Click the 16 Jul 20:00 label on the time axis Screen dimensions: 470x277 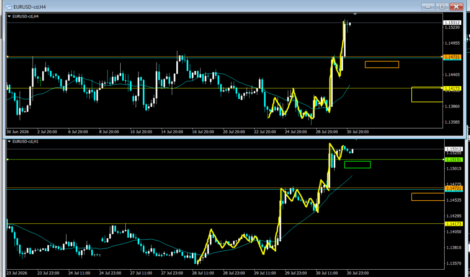coord(202,132)
